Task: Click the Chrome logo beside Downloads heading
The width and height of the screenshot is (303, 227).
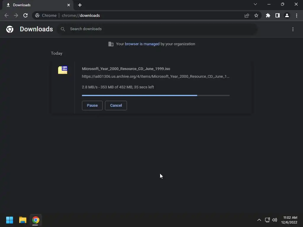Action: (10, 29)
